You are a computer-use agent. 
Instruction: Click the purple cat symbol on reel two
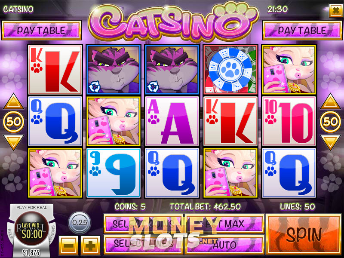114,70
